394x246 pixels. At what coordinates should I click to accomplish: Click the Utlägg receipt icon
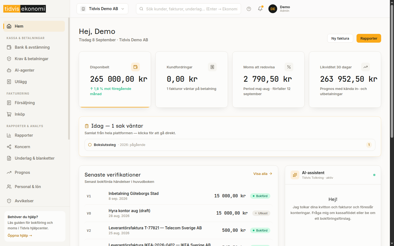9,82
